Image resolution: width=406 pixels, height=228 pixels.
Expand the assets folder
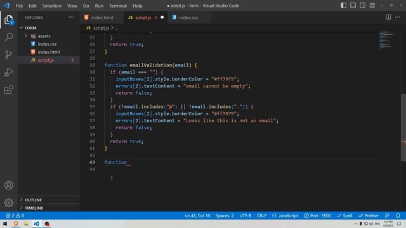49,36
